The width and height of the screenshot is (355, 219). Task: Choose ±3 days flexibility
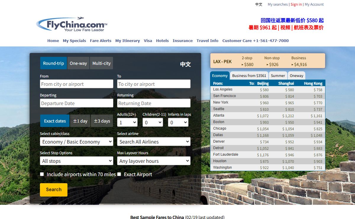point(102,121)
